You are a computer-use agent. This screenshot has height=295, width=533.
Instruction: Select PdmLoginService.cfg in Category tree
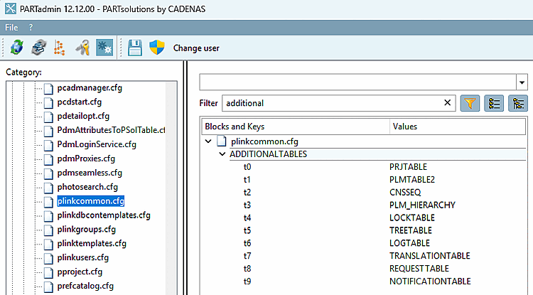(x=97, y=144)
